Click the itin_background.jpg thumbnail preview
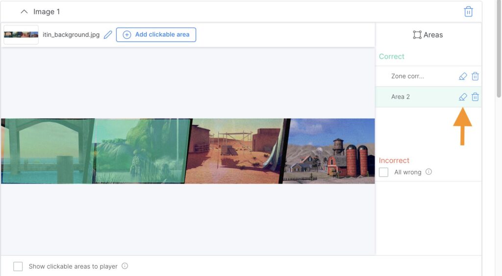The width and height of the screenshot is (502, 276). (x=21, y=35)
